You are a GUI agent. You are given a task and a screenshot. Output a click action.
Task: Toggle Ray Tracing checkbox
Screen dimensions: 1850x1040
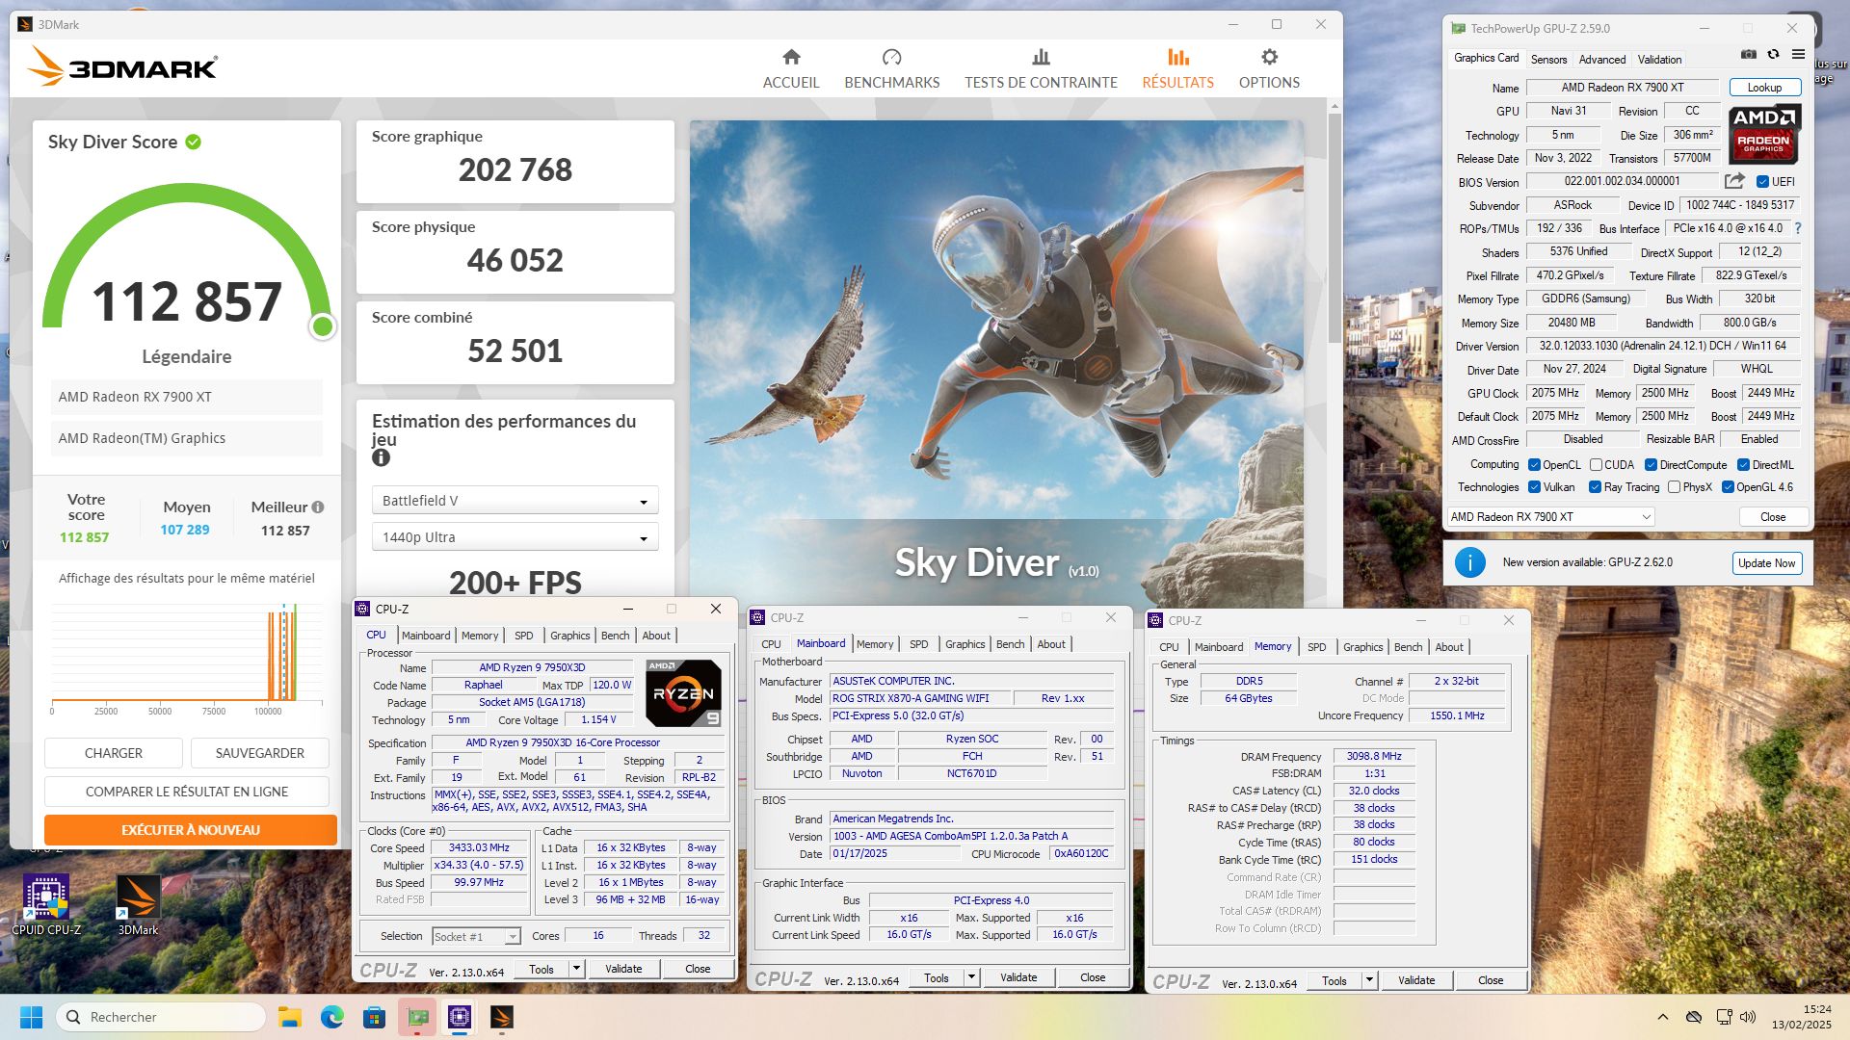1595,487
